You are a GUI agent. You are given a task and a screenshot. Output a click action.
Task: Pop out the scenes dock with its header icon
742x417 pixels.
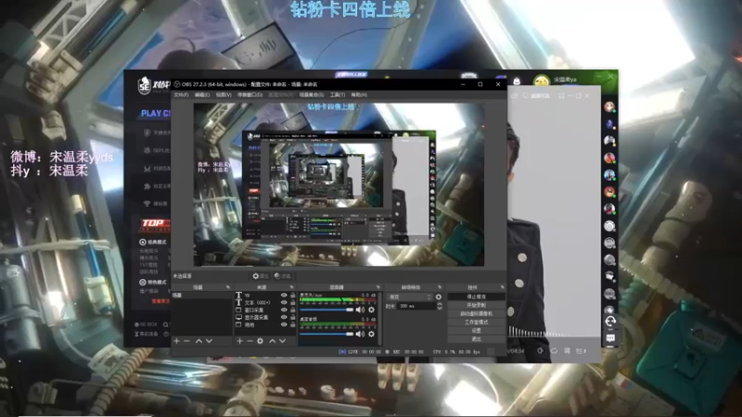click(x=228, y=287)
